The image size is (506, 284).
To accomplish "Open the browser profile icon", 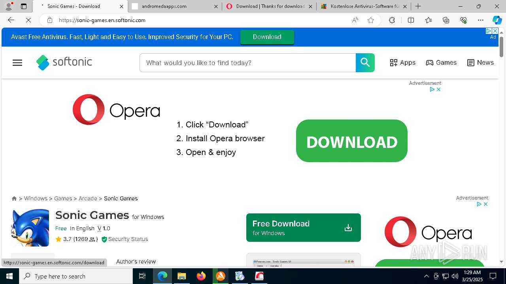I will click(x=9, y=6).
